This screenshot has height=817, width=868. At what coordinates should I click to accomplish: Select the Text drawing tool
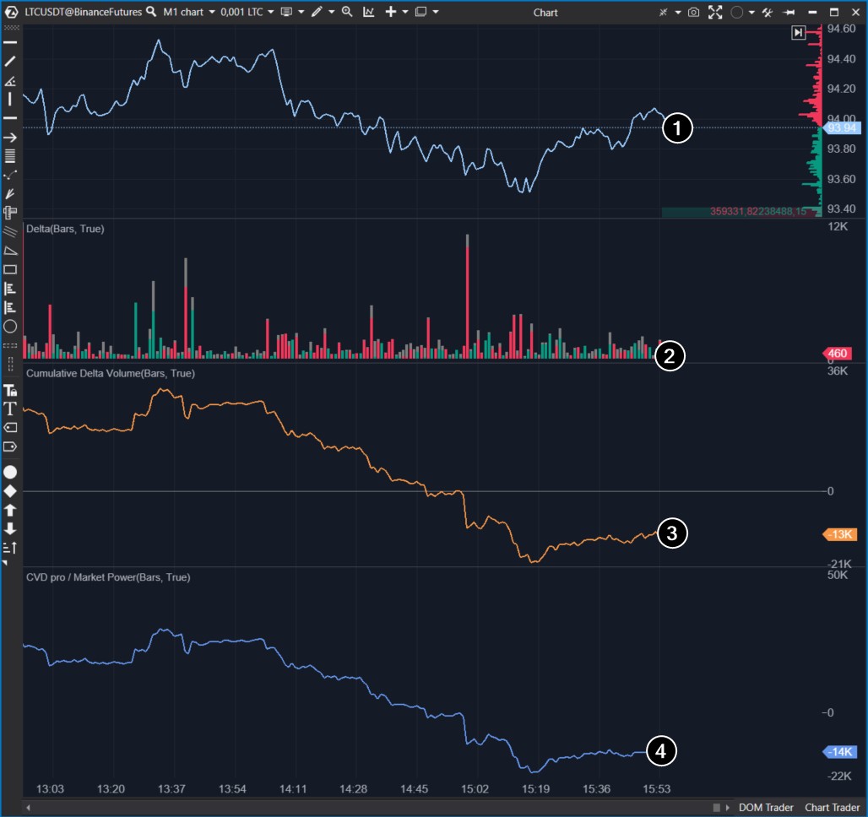point(9,408)
